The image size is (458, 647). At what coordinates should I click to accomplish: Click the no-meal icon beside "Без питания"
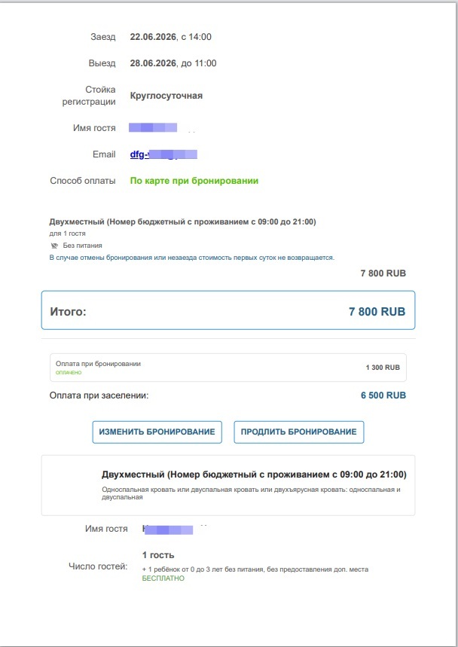pyautogui.click(x=54, y=246)
